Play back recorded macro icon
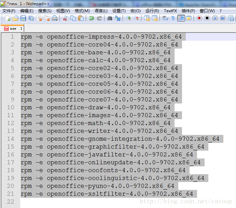 (215, 18)
